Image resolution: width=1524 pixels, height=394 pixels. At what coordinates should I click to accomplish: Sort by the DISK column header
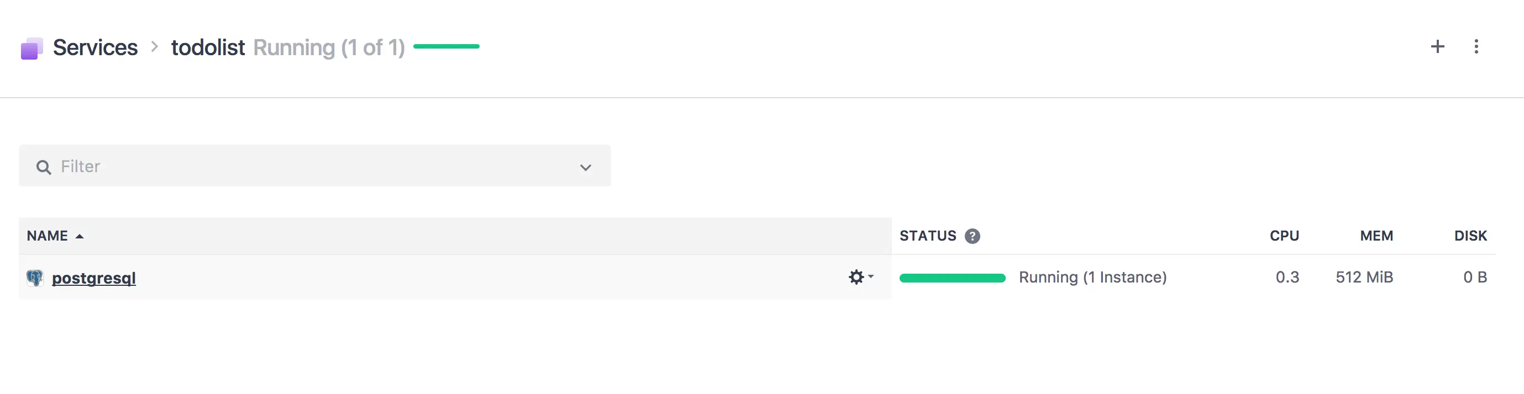point(1470,236)
